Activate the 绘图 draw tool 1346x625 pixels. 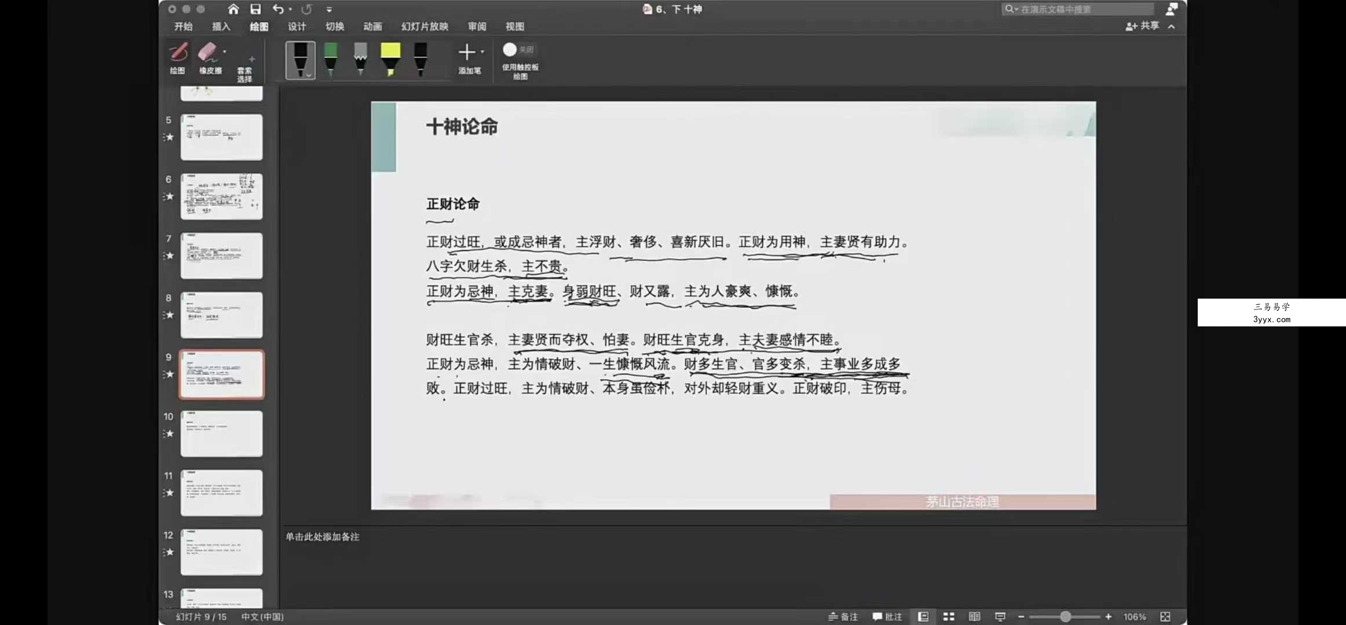pyautogui.click(x=178, y=58)
